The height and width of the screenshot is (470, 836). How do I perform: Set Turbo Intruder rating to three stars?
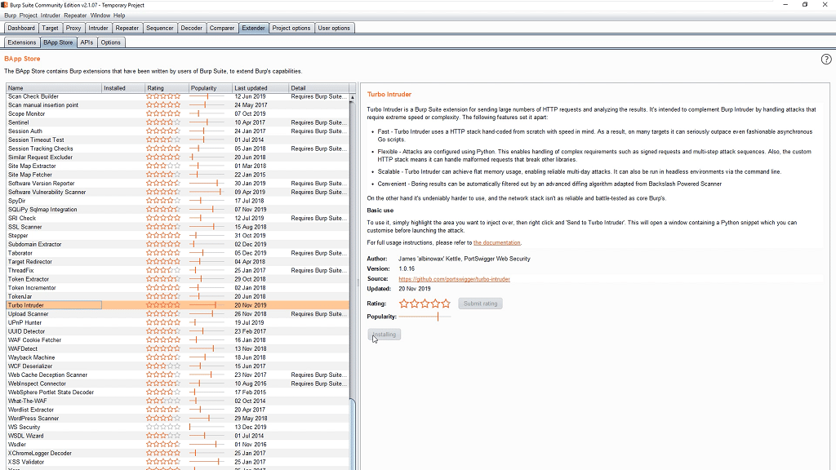click(425, 304)
